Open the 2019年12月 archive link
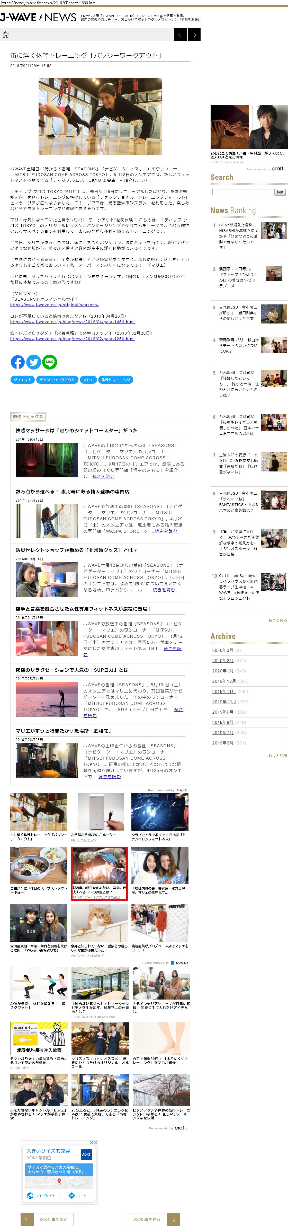The width and height of the screenshot is (288, 1226). pos(224,681)
